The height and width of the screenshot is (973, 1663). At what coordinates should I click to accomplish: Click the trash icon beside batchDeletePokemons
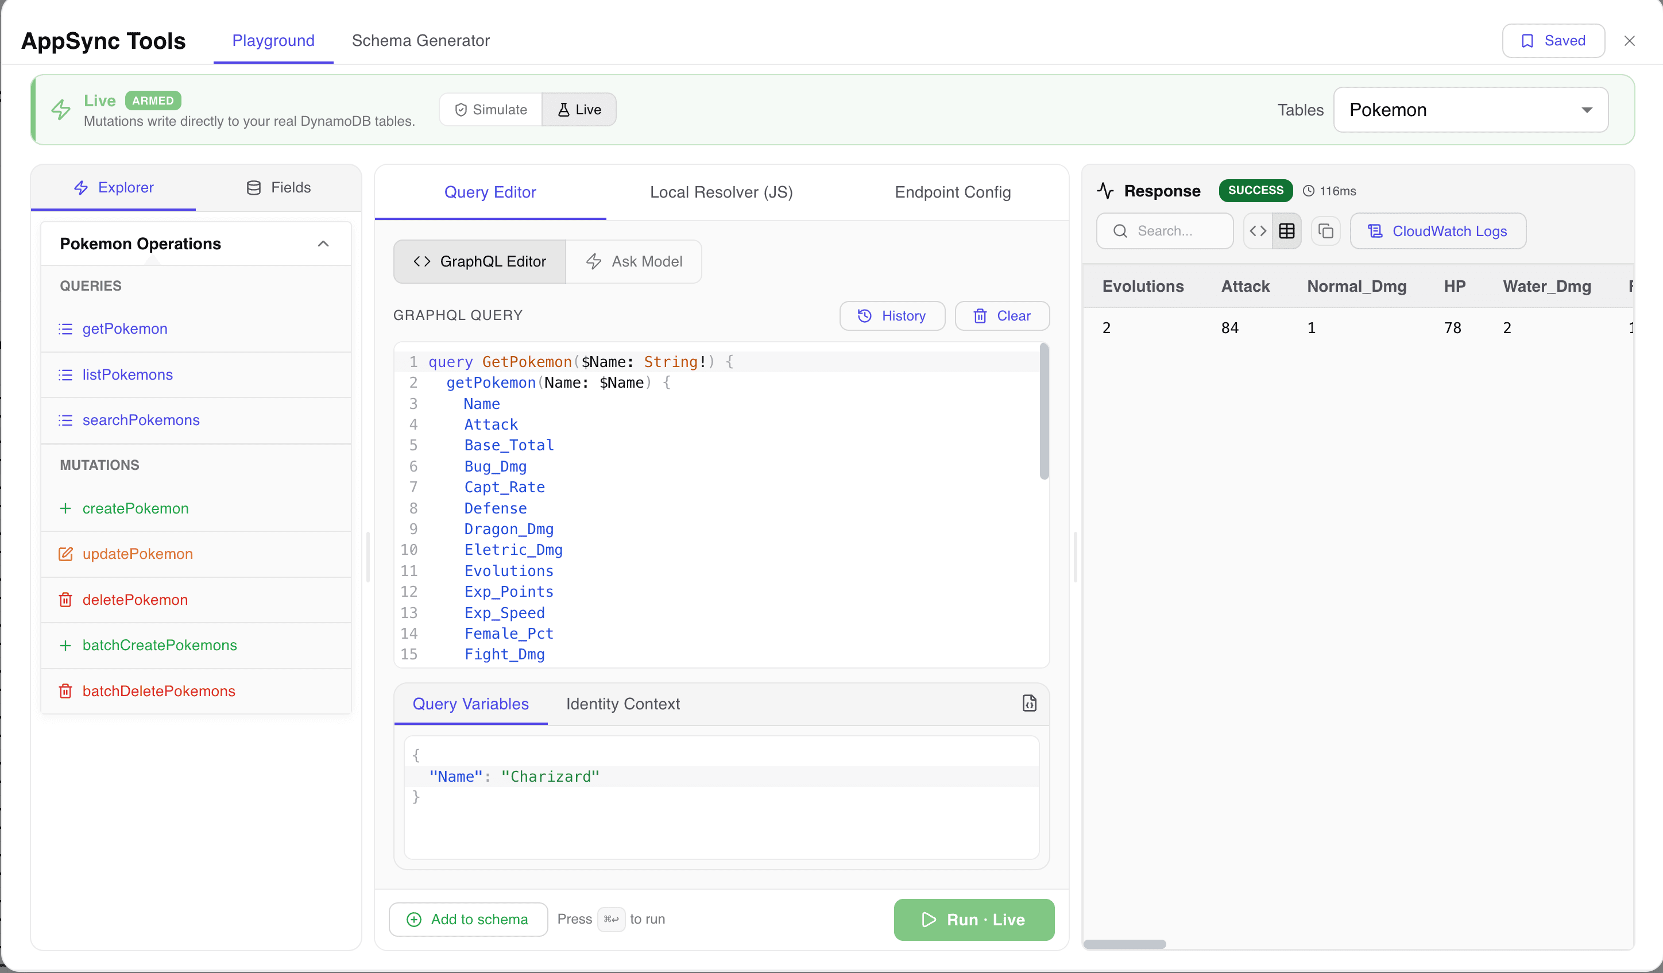[65, 691]
